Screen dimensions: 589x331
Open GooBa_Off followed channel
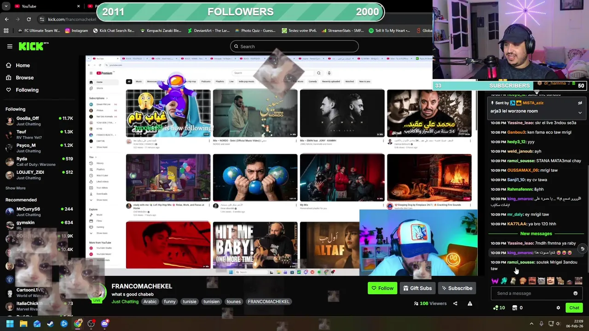(x=39, y=121)
